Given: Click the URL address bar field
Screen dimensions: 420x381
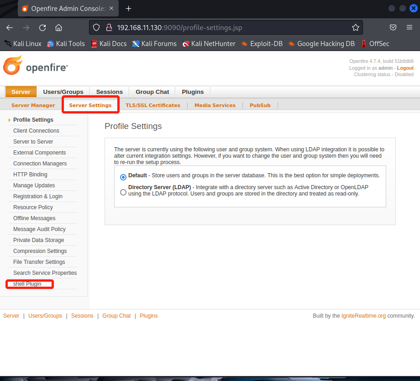Looking at the screenshot, I should (228, 27).
